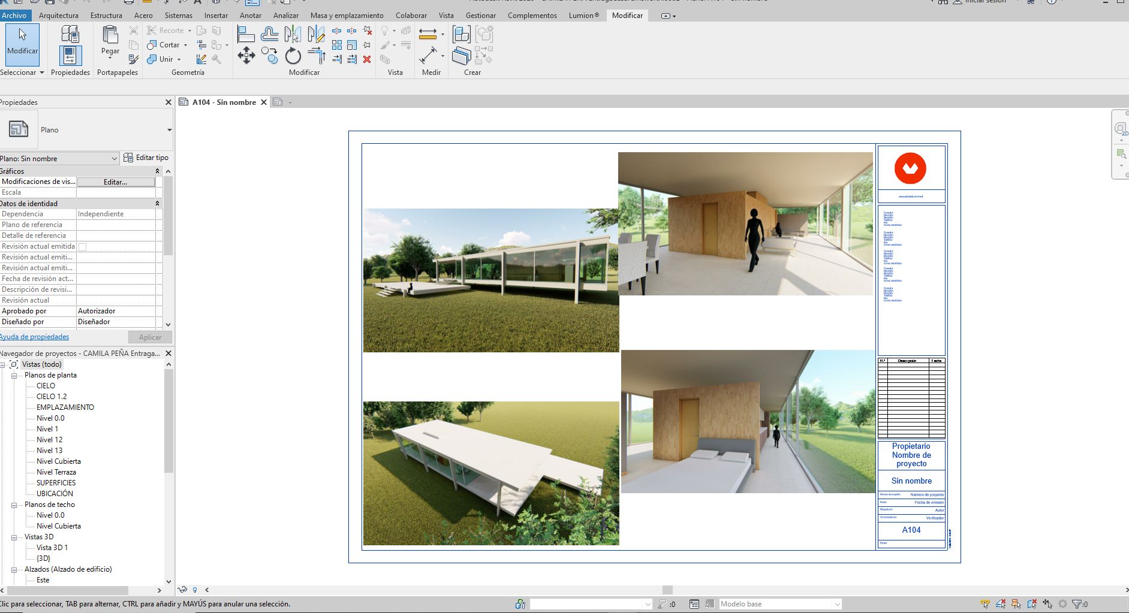Open the Modelo base dropdown in the status bar
This screenshot has height=613, width=1129.
(838, 604)
